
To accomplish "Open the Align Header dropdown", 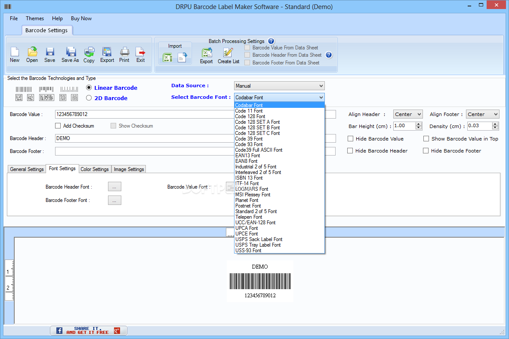I will pyautogui.click(x=408, y=114).
